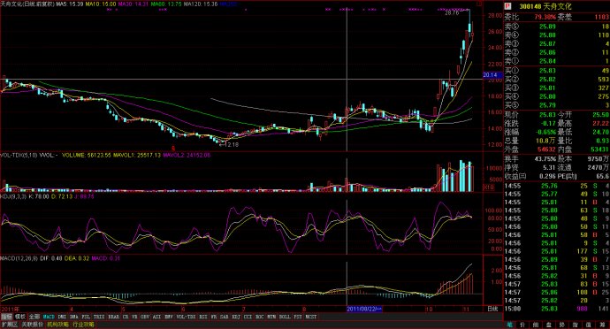Open the 关联报价 panel
This screenshot has height=329, width=610.
pyautogui.click(x=33, y=325)
